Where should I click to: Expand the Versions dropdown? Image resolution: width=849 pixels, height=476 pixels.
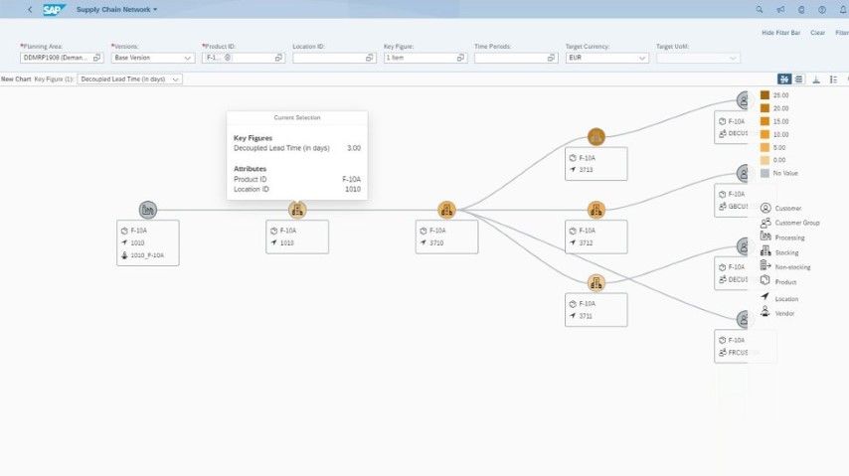188,58
